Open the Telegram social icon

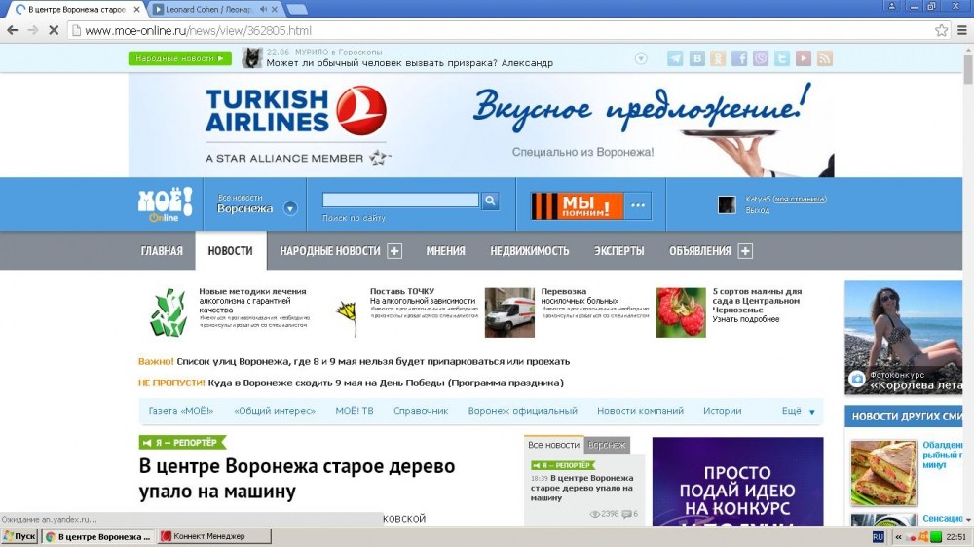point(675,58)
